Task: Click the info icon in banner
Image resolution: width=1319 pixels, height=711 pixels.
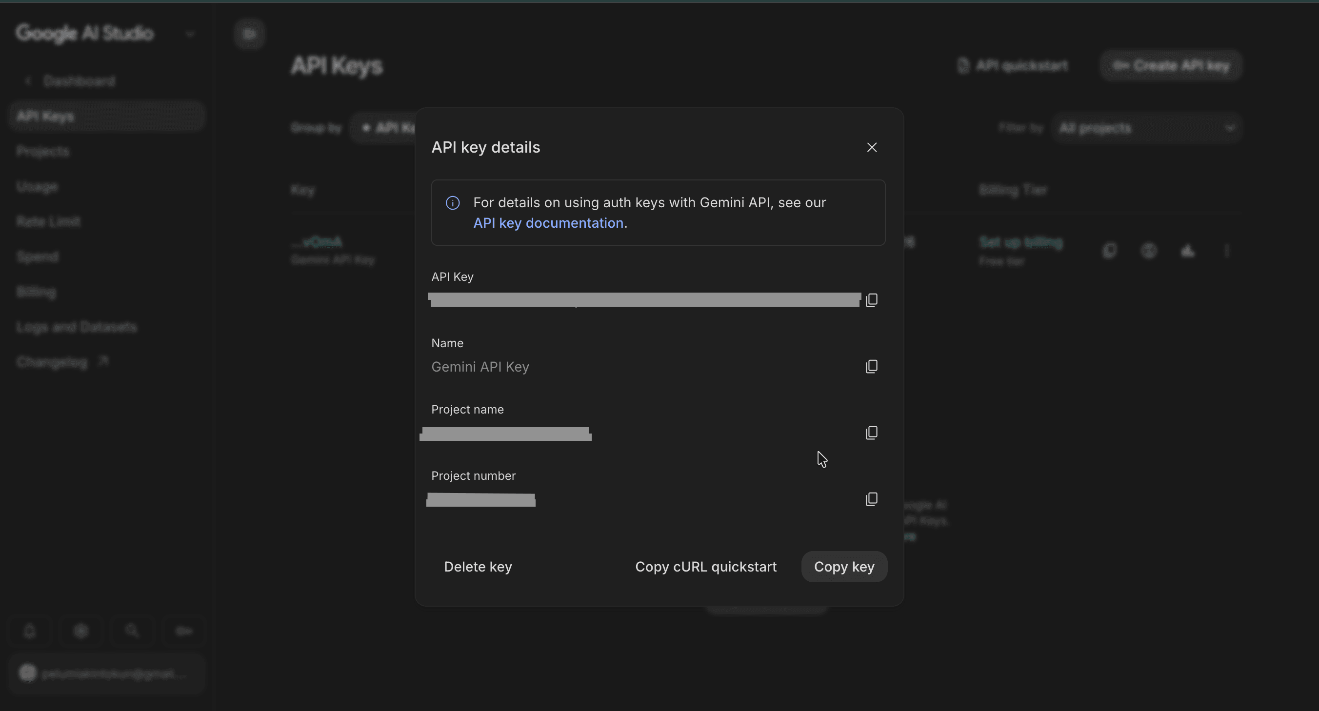Action: 453,203
